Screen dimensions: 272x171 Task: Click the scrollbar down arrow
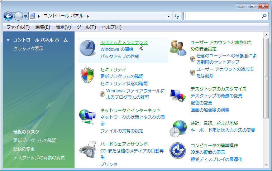pyautogui.click(x=266, y=165)
